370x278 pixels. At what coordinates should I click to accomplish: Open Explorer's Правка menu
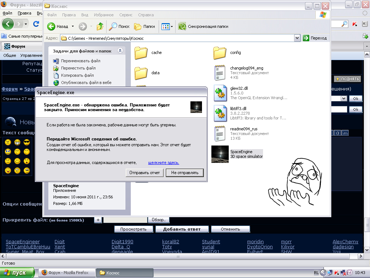click(x=69, y=15)
